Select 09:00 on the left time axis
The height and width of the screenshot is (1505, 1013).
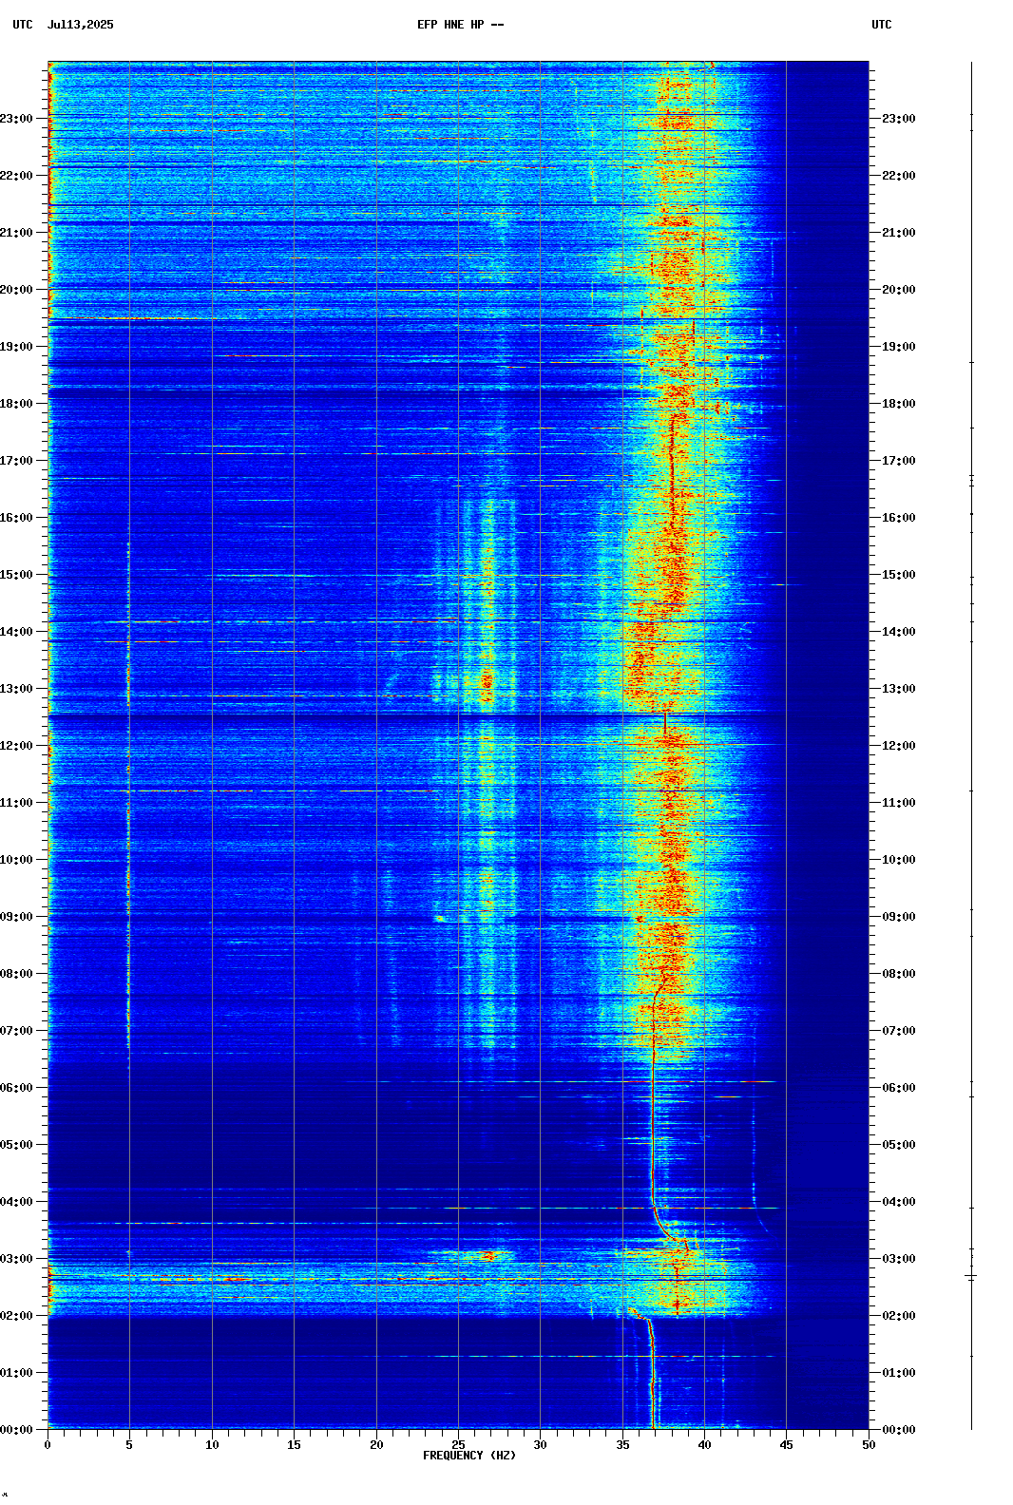(17, 917)
